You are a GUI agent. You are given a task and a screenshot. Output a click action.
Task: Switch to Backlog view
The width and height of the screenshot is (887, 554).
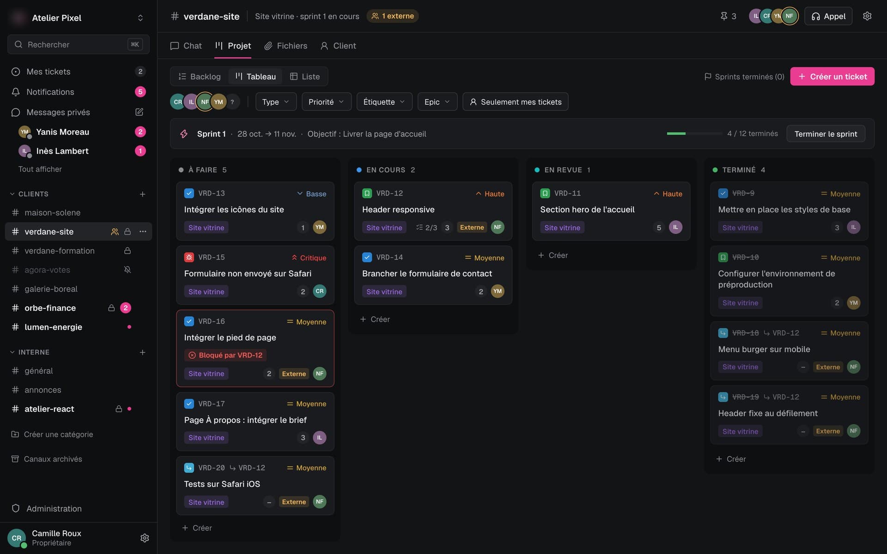pos(200,77)
